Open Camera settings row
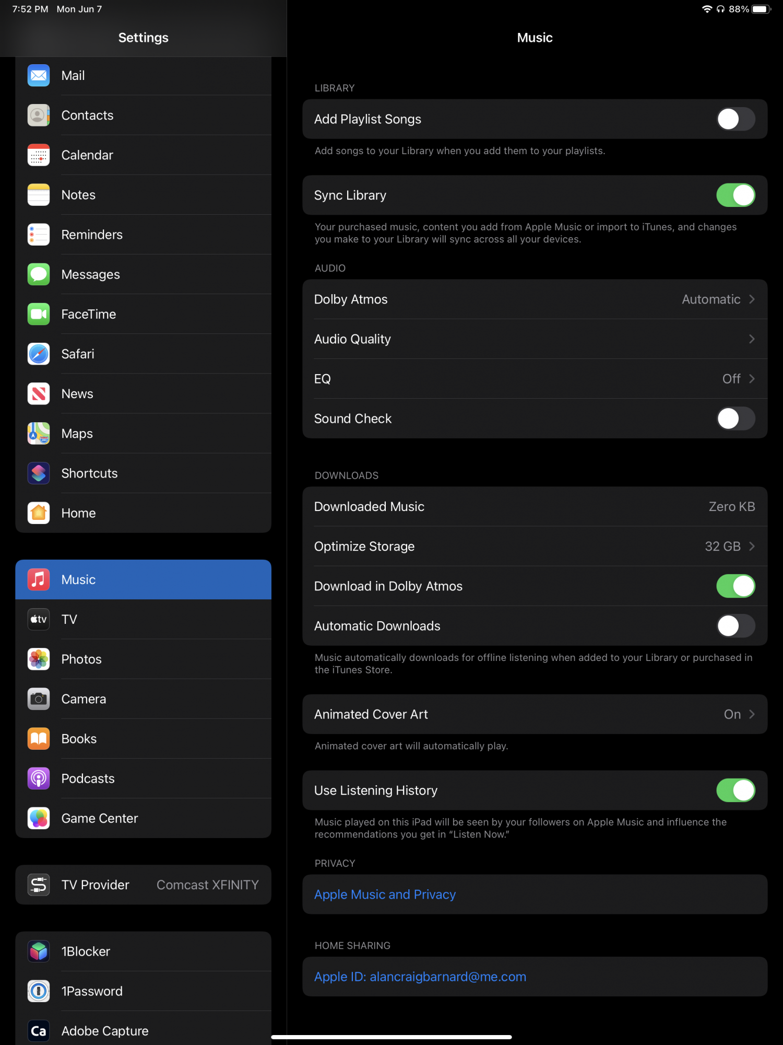The image size is (783, 1045). (x=144, y=699)
